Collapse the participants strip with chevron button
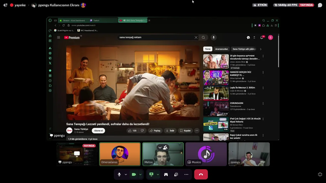Image resolution: width=326 pixels, height=183 pixels. click(160, 147)
